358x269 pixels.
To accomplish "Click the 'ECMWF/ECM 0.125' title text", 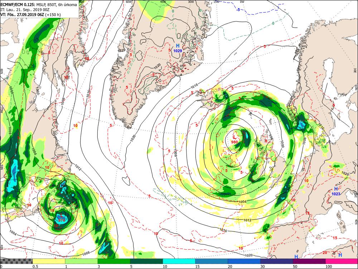I will point(18,5).
